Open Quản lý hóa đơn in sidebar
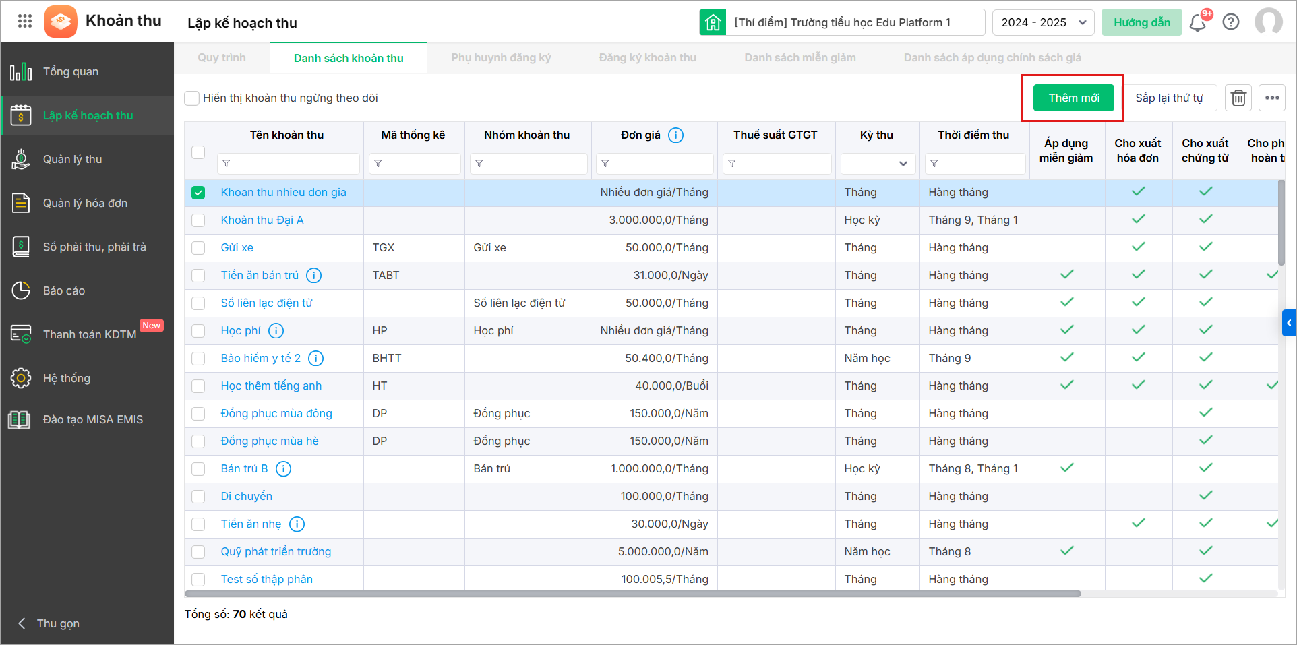This screenshot has height=645, width=1297. 85,203
